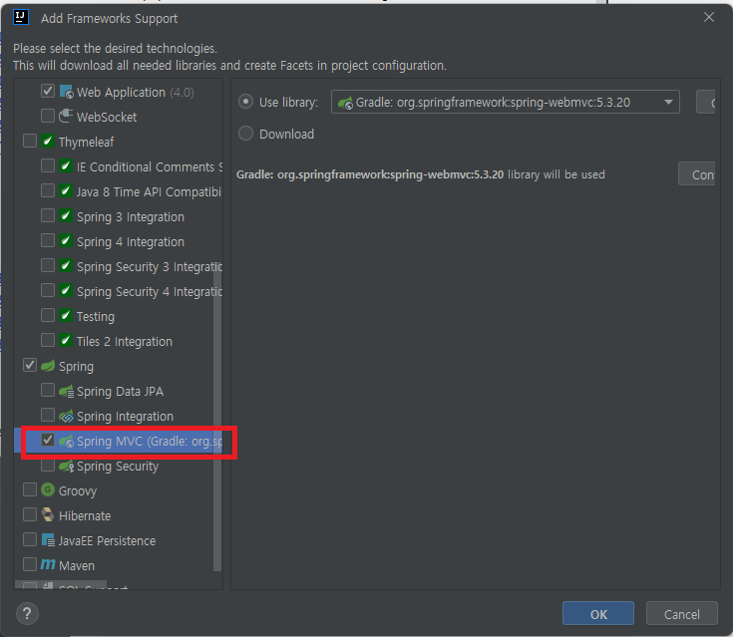The image size is (733, 637).
Task: Check the JavaEE Persistence checkbox
Action: click(30, 539)
